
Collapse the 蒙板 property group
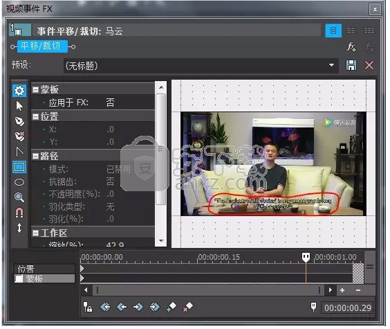pyautogui.click(x=35, y=89)
